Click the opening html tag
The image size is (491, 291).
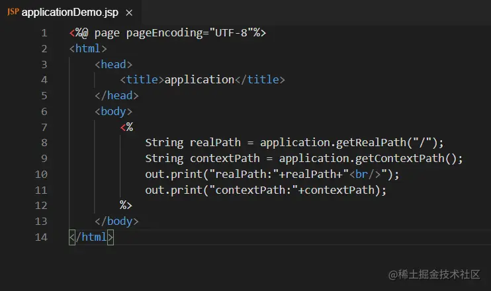click(x=88, y=49)
